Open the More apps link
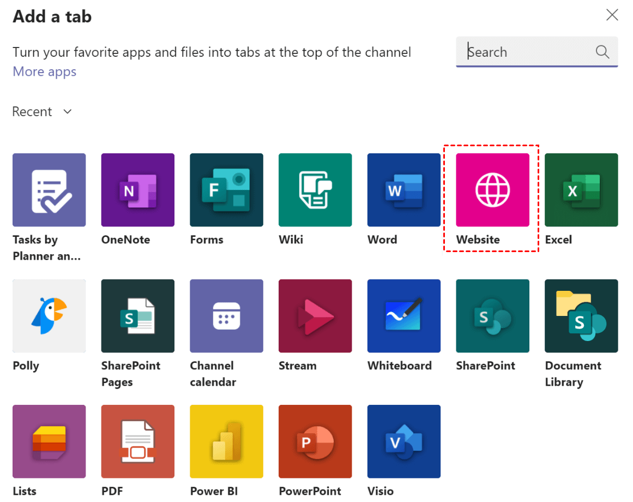 [45, 71]
